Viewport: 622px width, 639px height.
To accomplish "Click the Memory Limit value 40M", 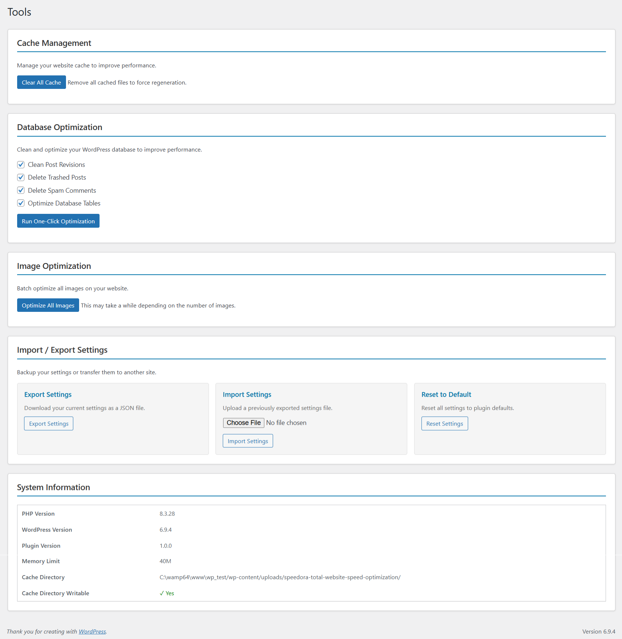I will [x=165, y=561].
